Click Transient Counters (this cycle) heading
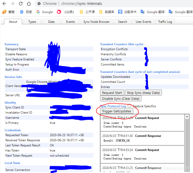Image resolution: width=193 pixels, height=173 pixels. point(122,44)
